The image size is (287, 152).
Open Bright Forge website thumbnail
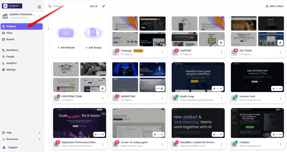[x=198, y=77]
